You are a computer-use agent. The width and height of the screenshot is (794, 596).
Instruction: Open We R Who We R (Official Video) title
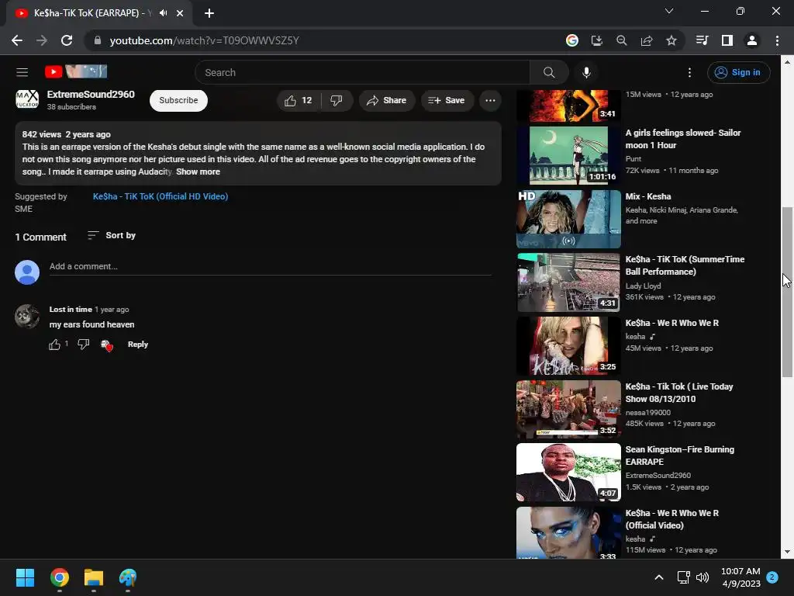point(671,519)
